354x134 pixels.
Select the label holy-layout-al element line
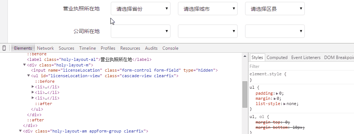(x=89, y=60)
